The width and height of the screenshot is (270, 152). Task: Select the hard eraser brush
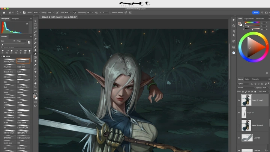coord(23,61)
